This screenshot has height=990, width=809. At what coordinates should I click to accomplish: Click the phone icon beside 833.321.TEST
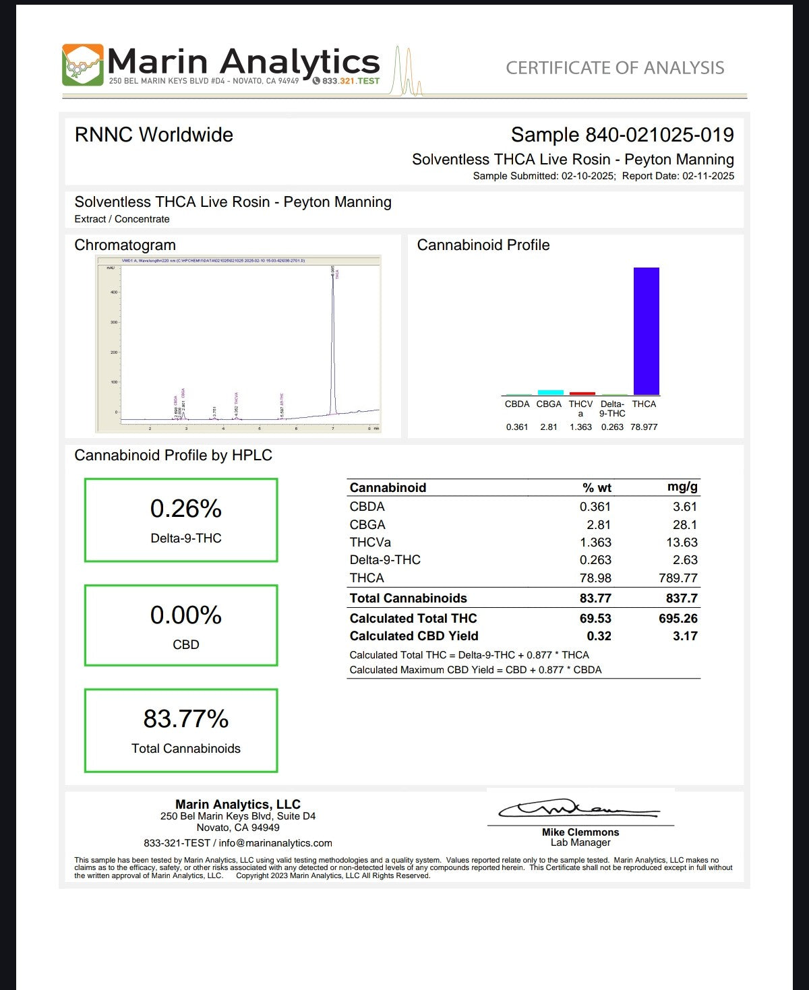[316, 81]
